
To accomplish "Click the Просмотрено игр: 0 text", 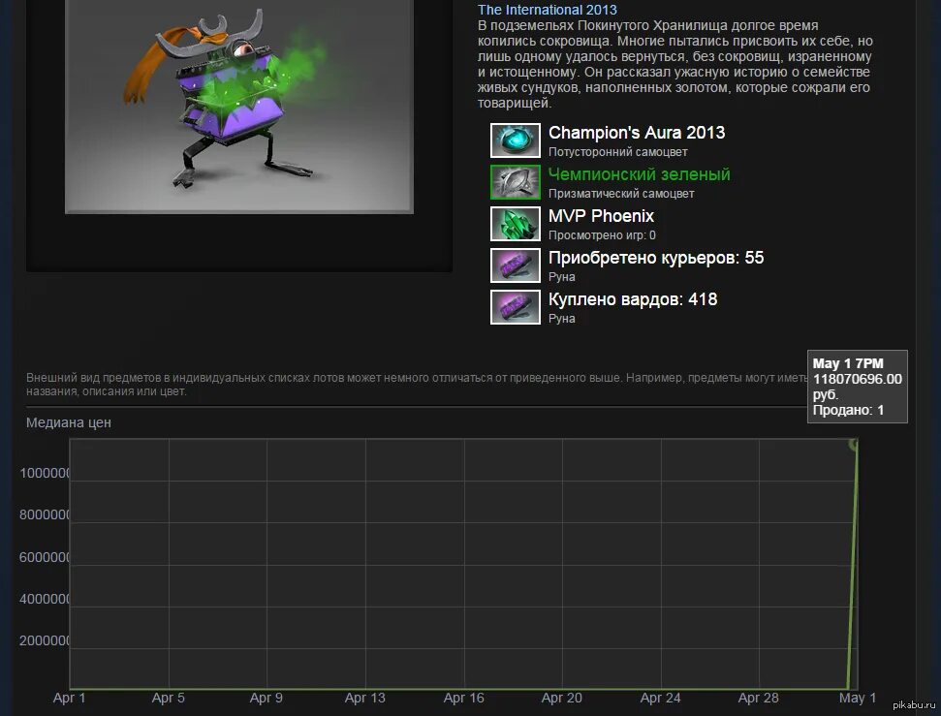I will point(602,235).
